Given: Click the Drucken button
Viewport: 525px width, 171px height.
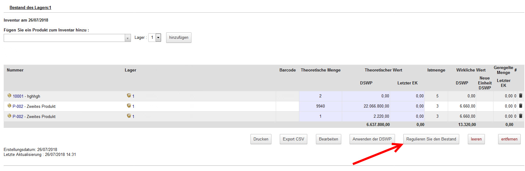Looking at the screenshot, I should (x=261, y=139).
